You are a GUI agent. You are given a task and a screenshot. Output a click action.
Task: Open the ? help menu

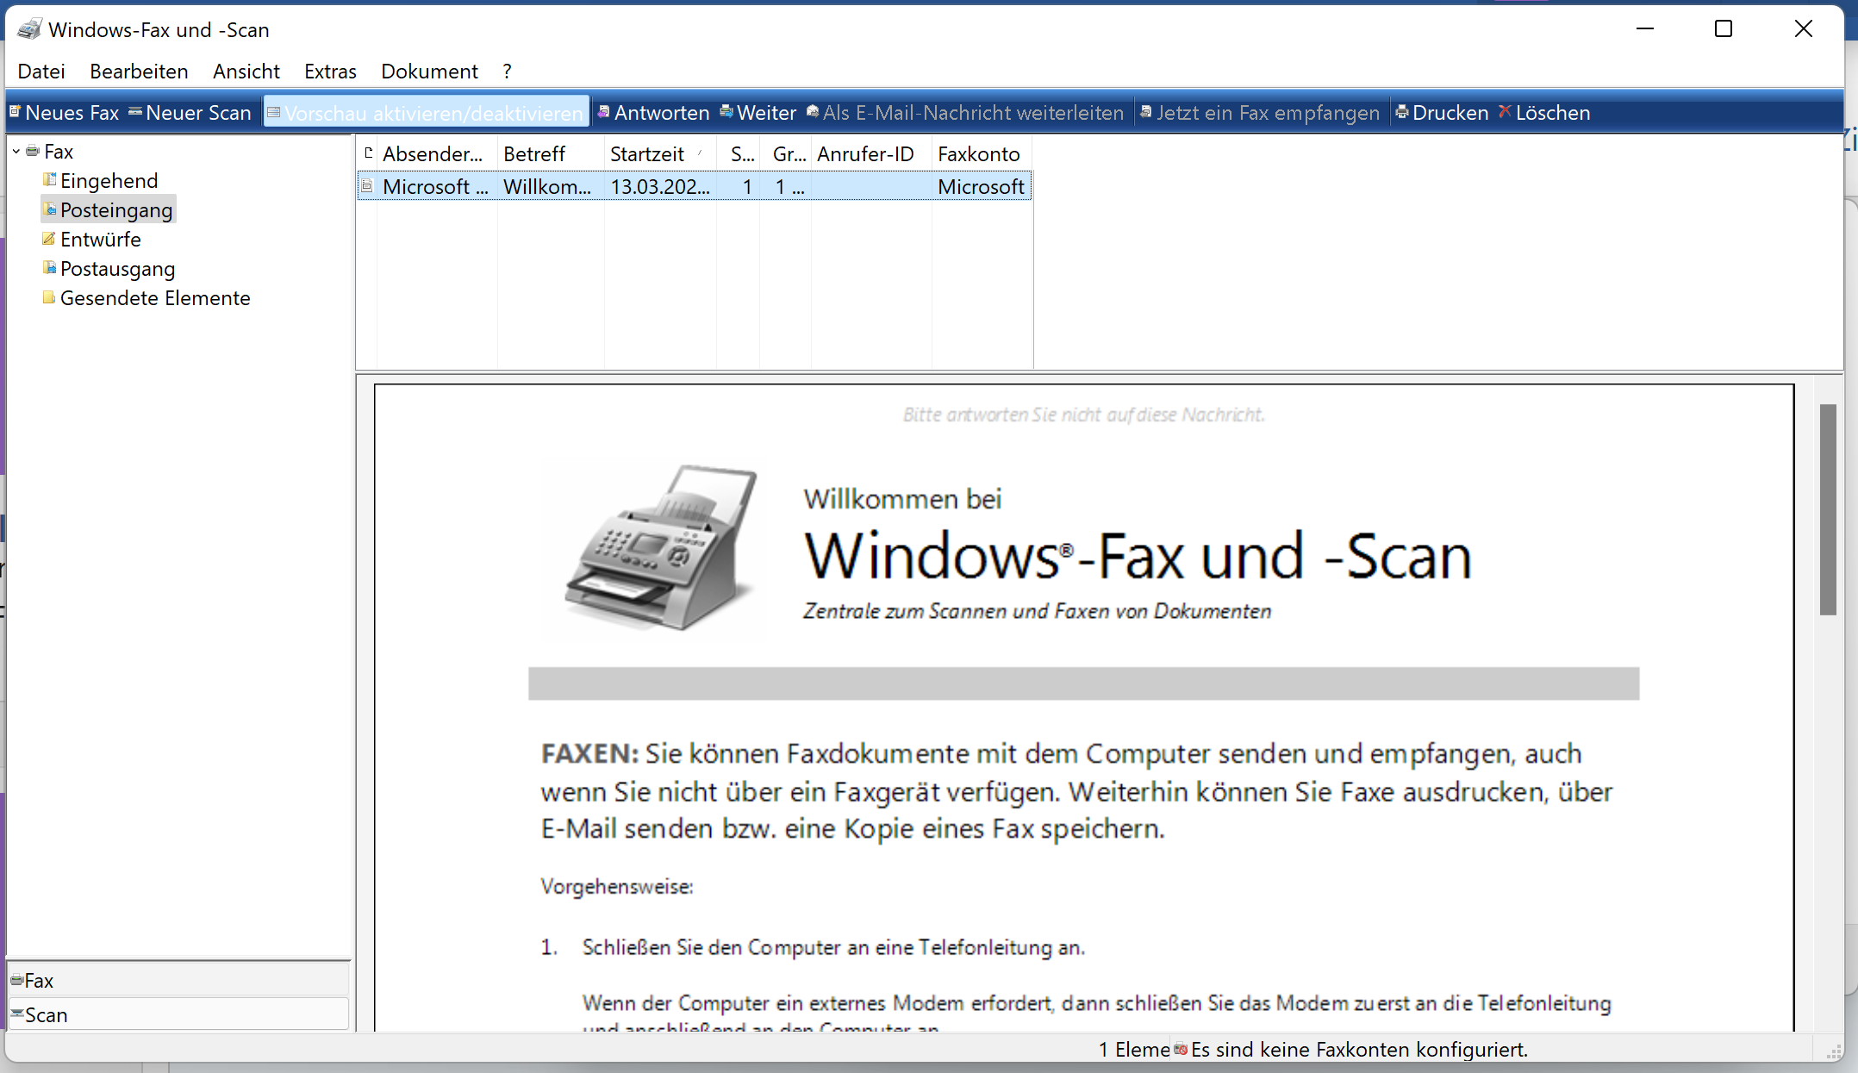508,72
